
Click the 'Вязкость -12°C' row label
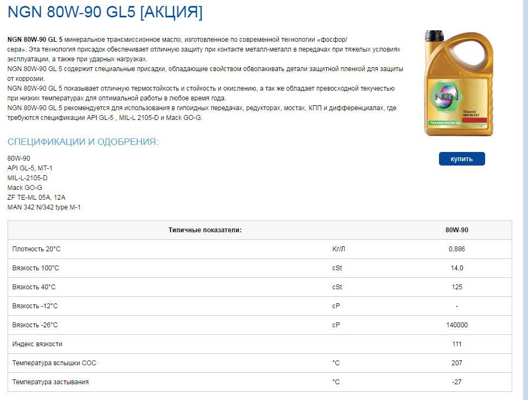pyautogui.click(x=35, y=306)
